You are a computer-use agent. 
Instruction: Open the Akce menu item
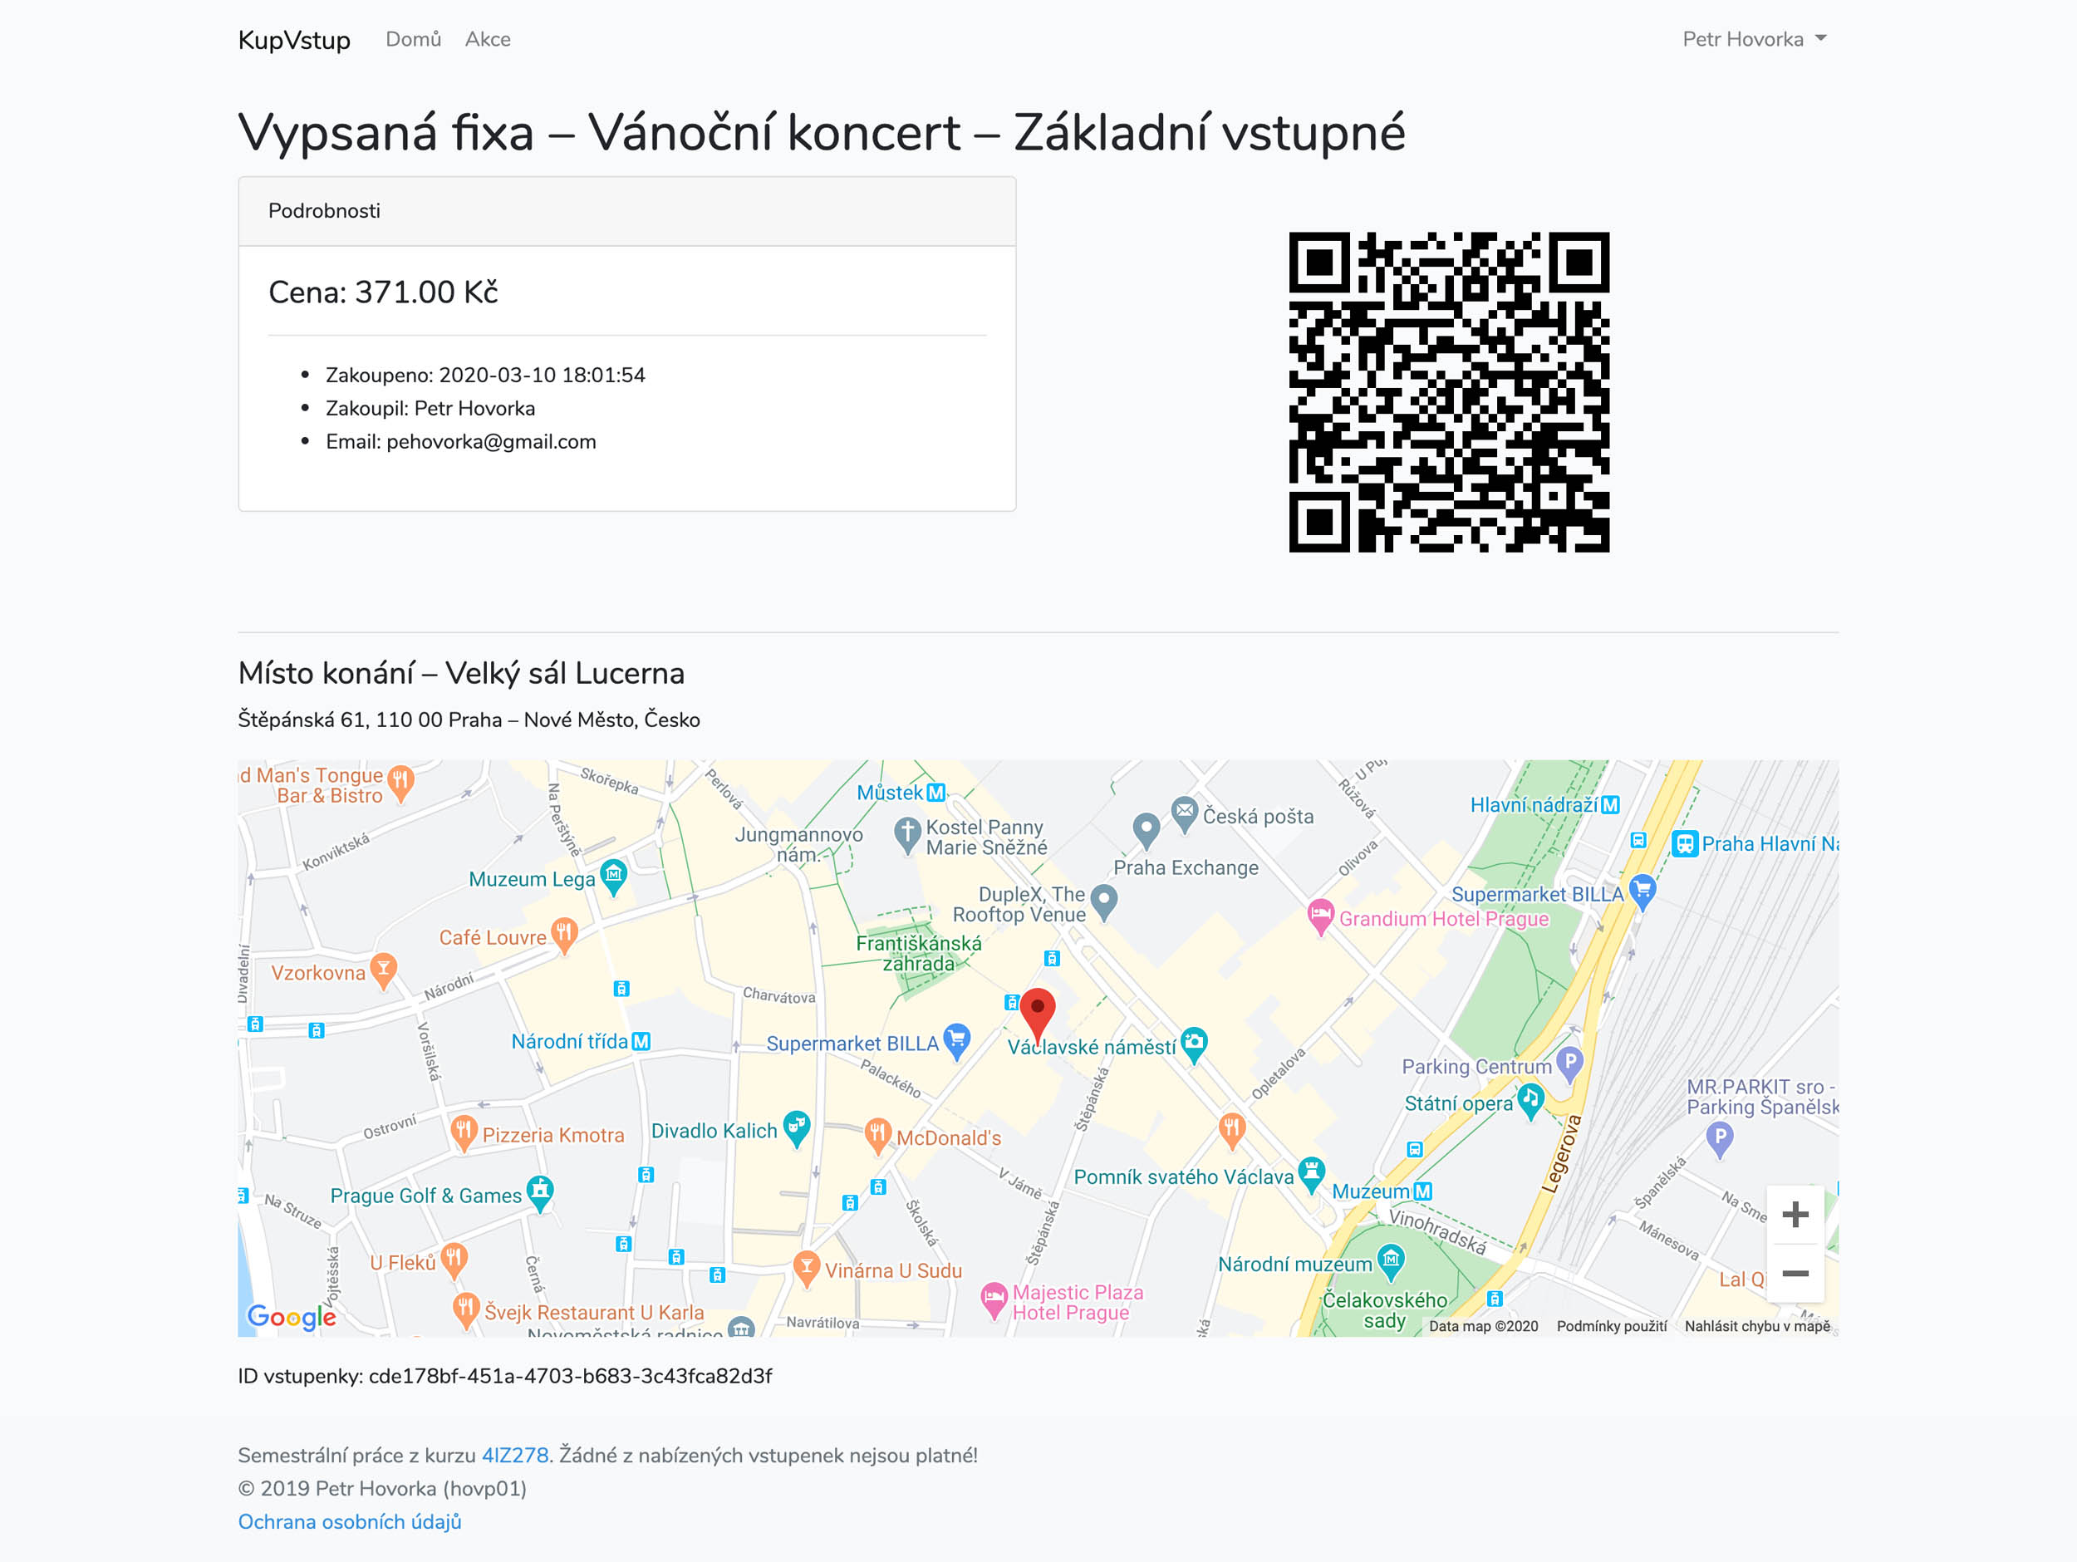(489, 39)
